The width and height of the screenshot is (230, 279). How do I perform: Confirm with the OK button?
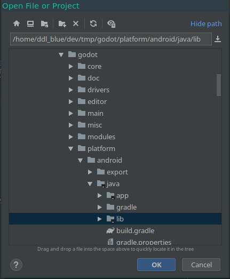[x=156, y=265]
